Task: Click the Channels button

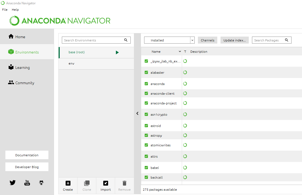Action: (207, 40)
